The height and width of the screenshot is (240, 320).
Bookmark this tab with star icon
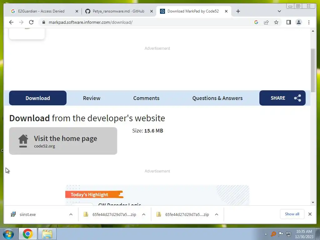click(276, 22)
